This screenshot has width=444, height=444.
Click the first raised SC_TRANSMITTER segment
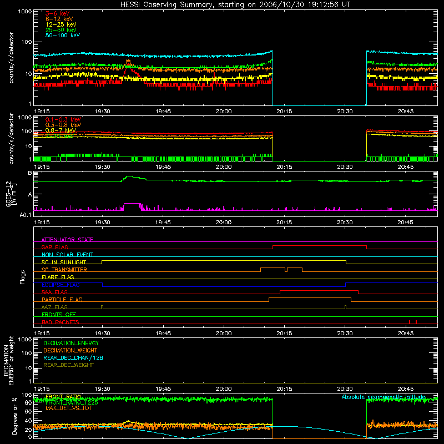(x=273, y=268)
